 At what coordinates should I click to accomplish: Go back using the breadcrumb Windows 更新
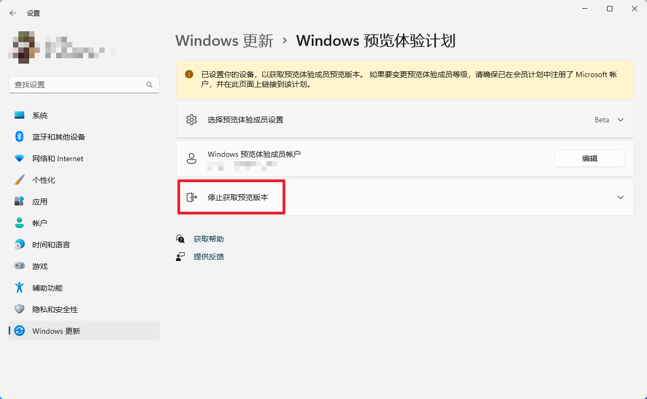223,40
